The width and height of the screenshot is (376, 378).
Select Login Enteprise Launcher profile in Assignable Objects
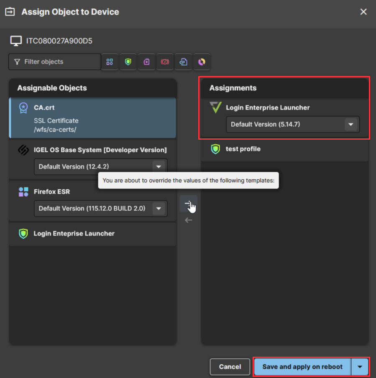[x=92, y=234]
